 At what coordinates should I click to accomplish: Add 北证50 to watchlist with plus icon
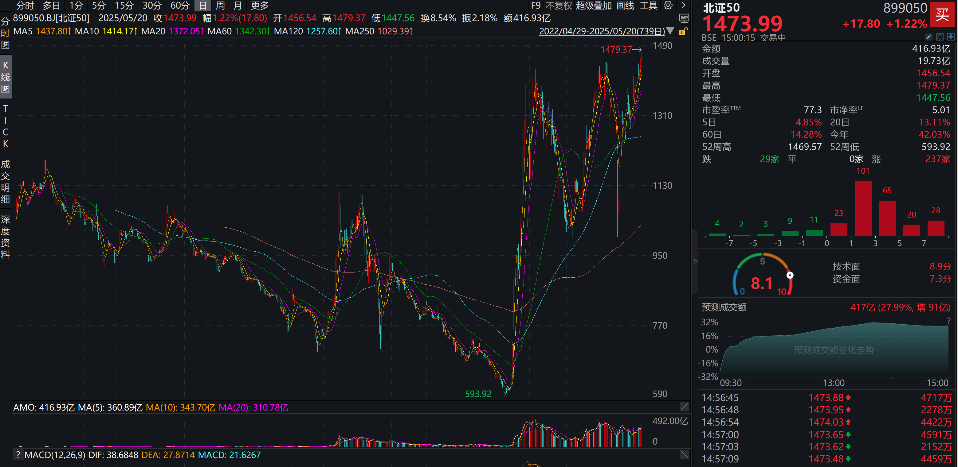click(x=951, y=37)
